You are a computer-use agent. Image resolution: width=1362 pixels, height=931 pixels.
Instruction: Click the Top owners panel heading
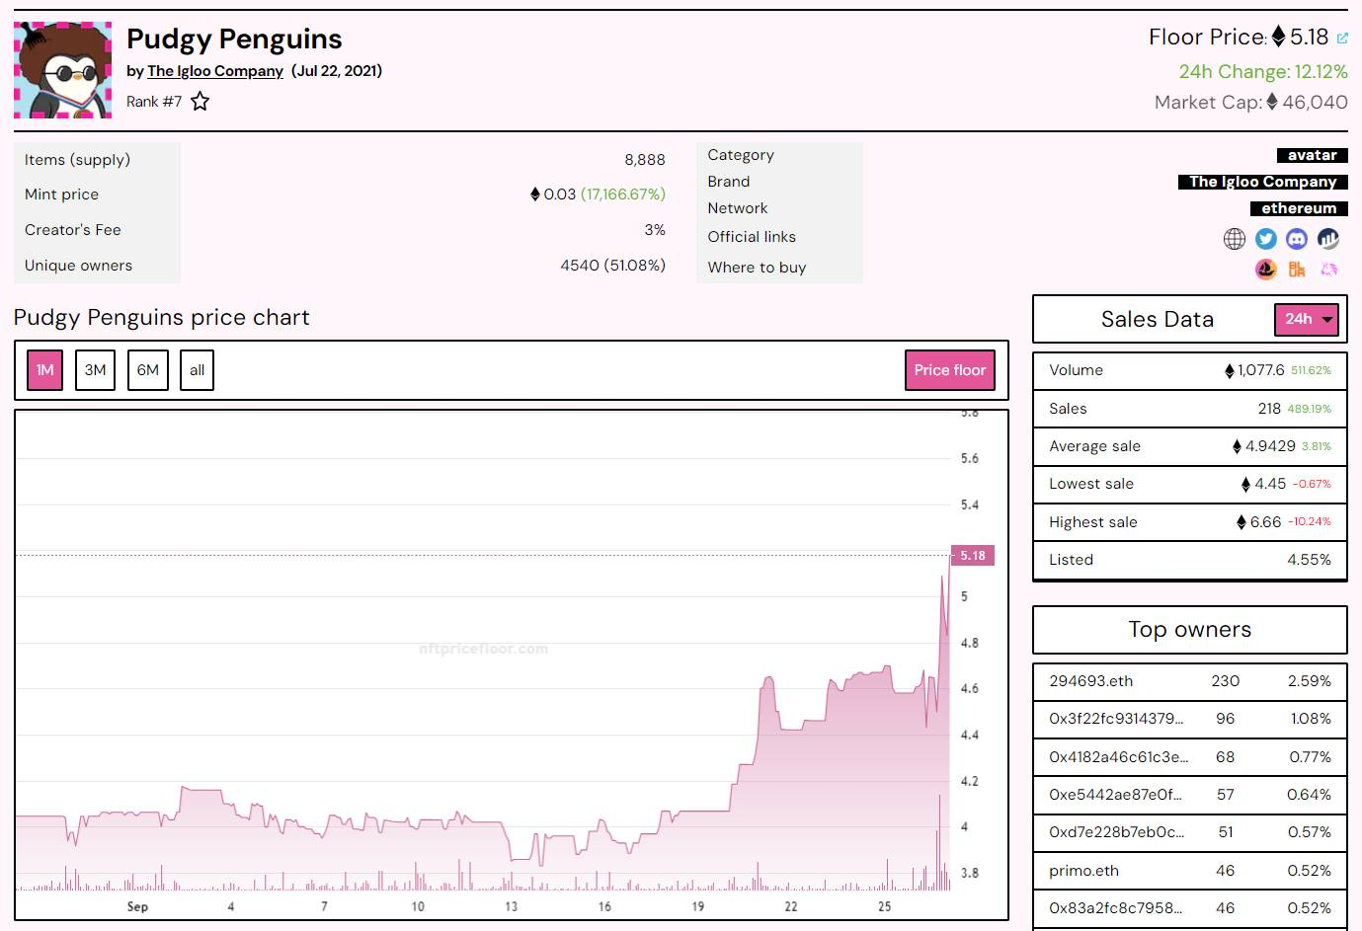[1189, 630]
